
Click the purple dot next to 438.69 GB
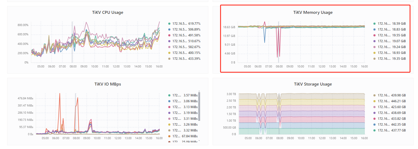click(x=374, y=113)
